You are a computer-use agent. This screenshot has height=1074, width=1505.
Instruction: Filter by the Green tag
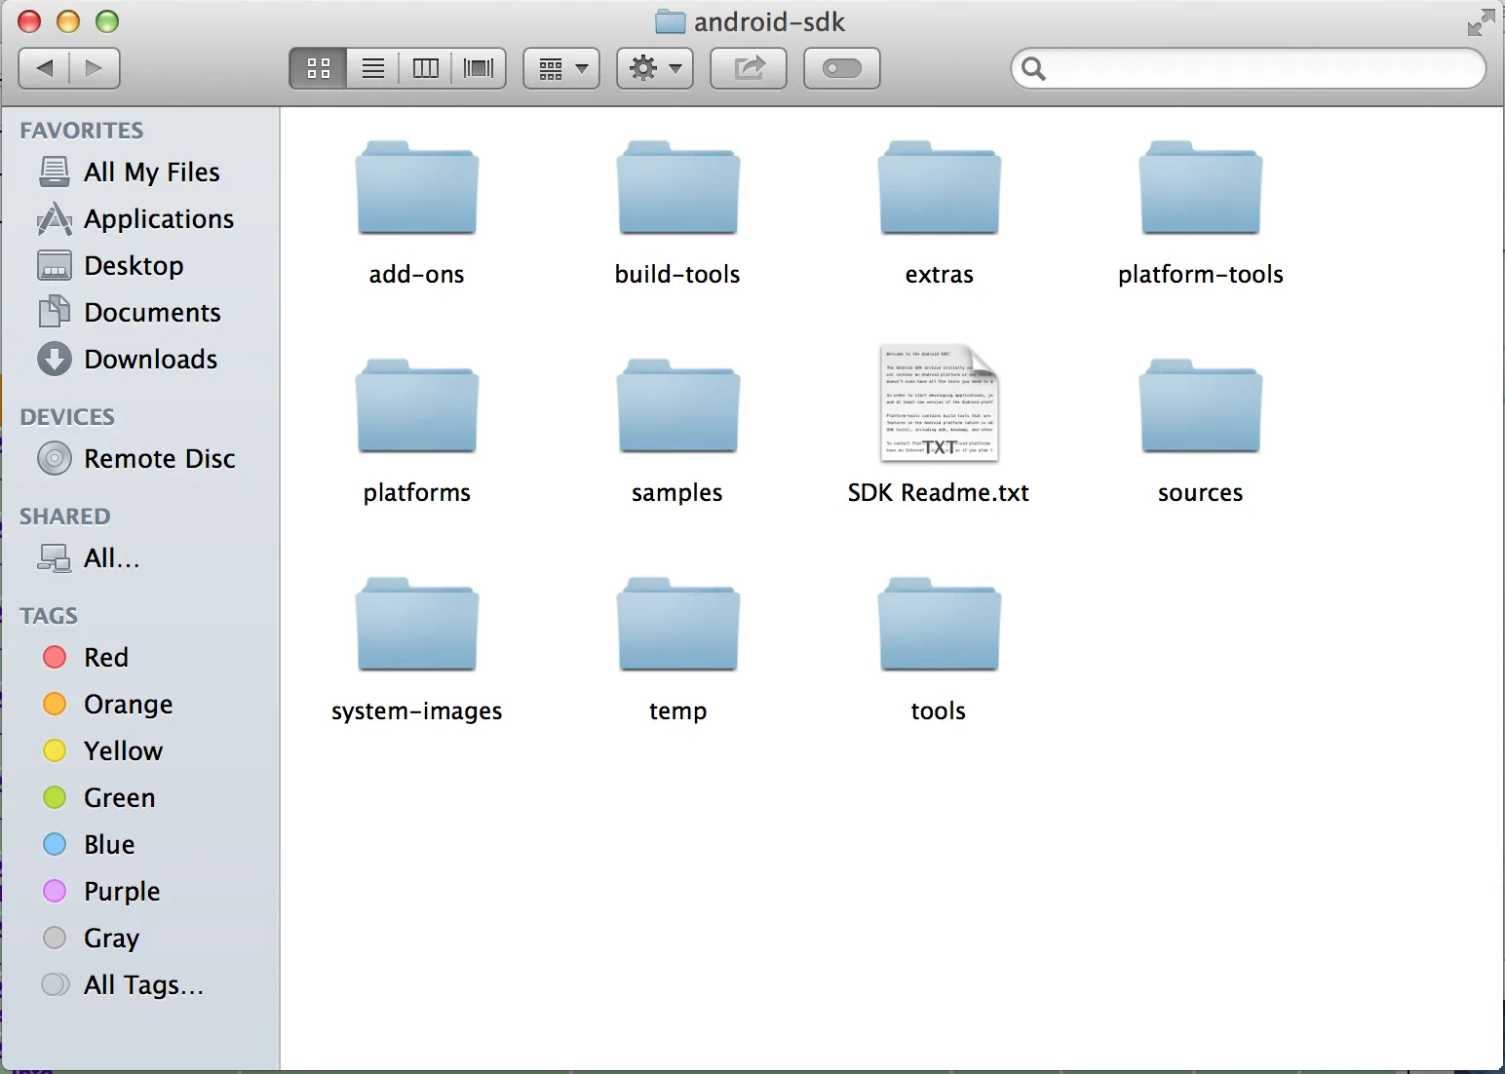[x=140, y=798]
